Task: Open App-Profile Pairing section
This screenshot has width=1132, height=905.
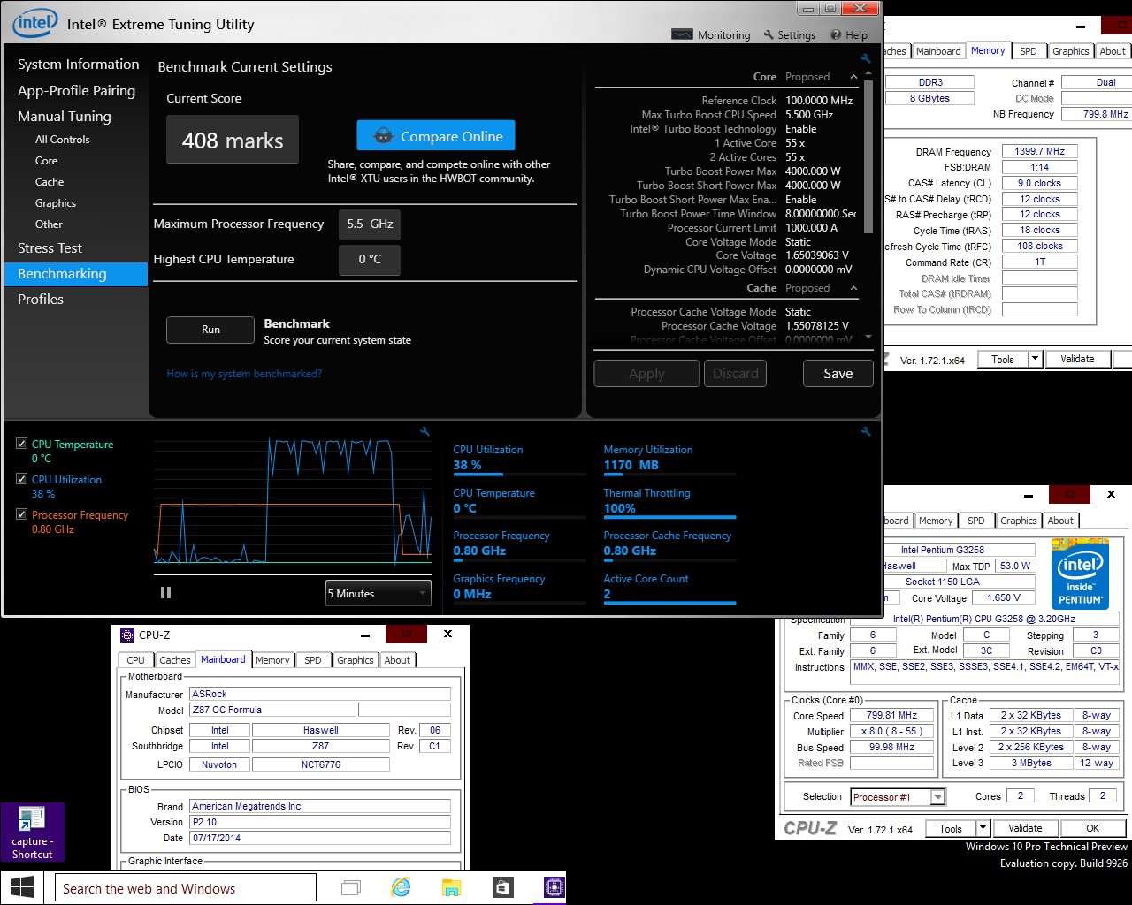Action: [x=77, y=91]
